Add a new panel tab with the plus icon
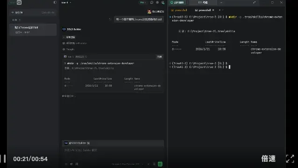 [221, 2]
